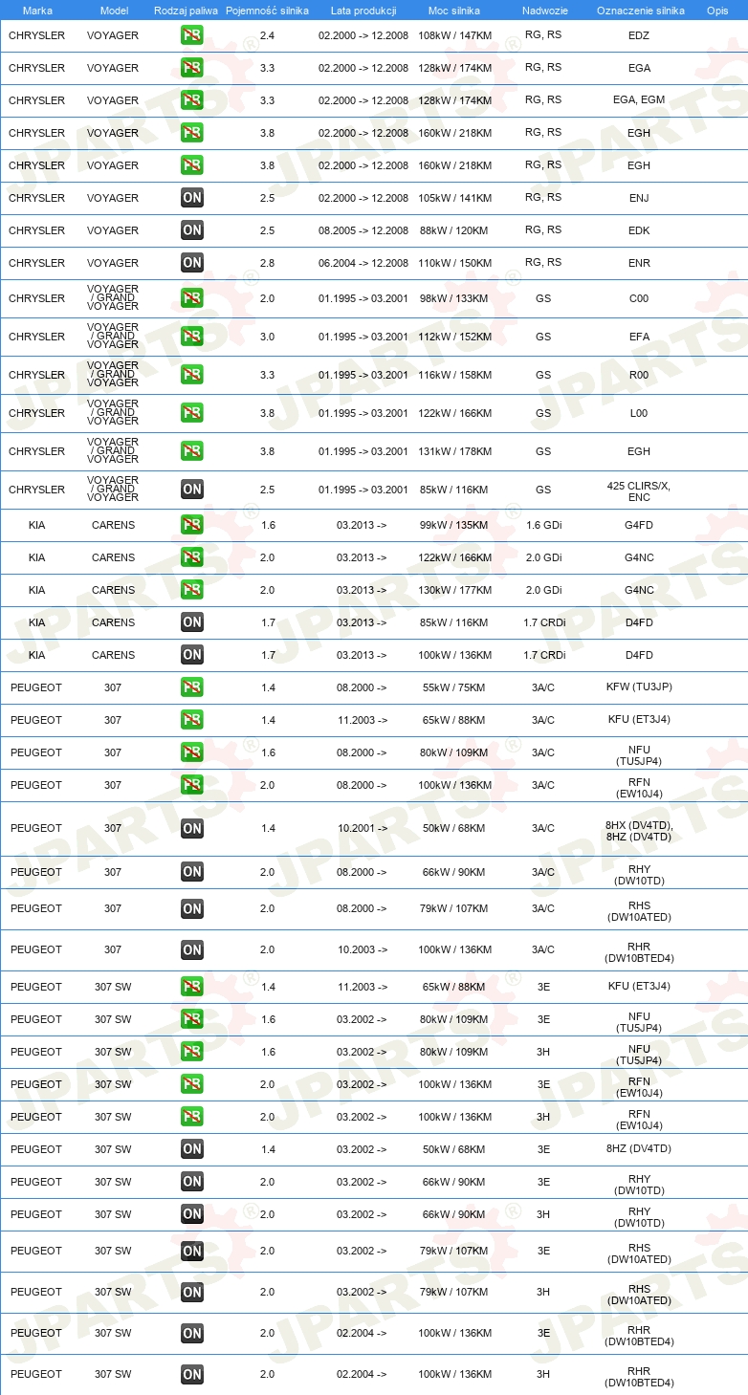
Task: Click the petrol icon in the R00 engine row
Action: click(x=192, y=375)
